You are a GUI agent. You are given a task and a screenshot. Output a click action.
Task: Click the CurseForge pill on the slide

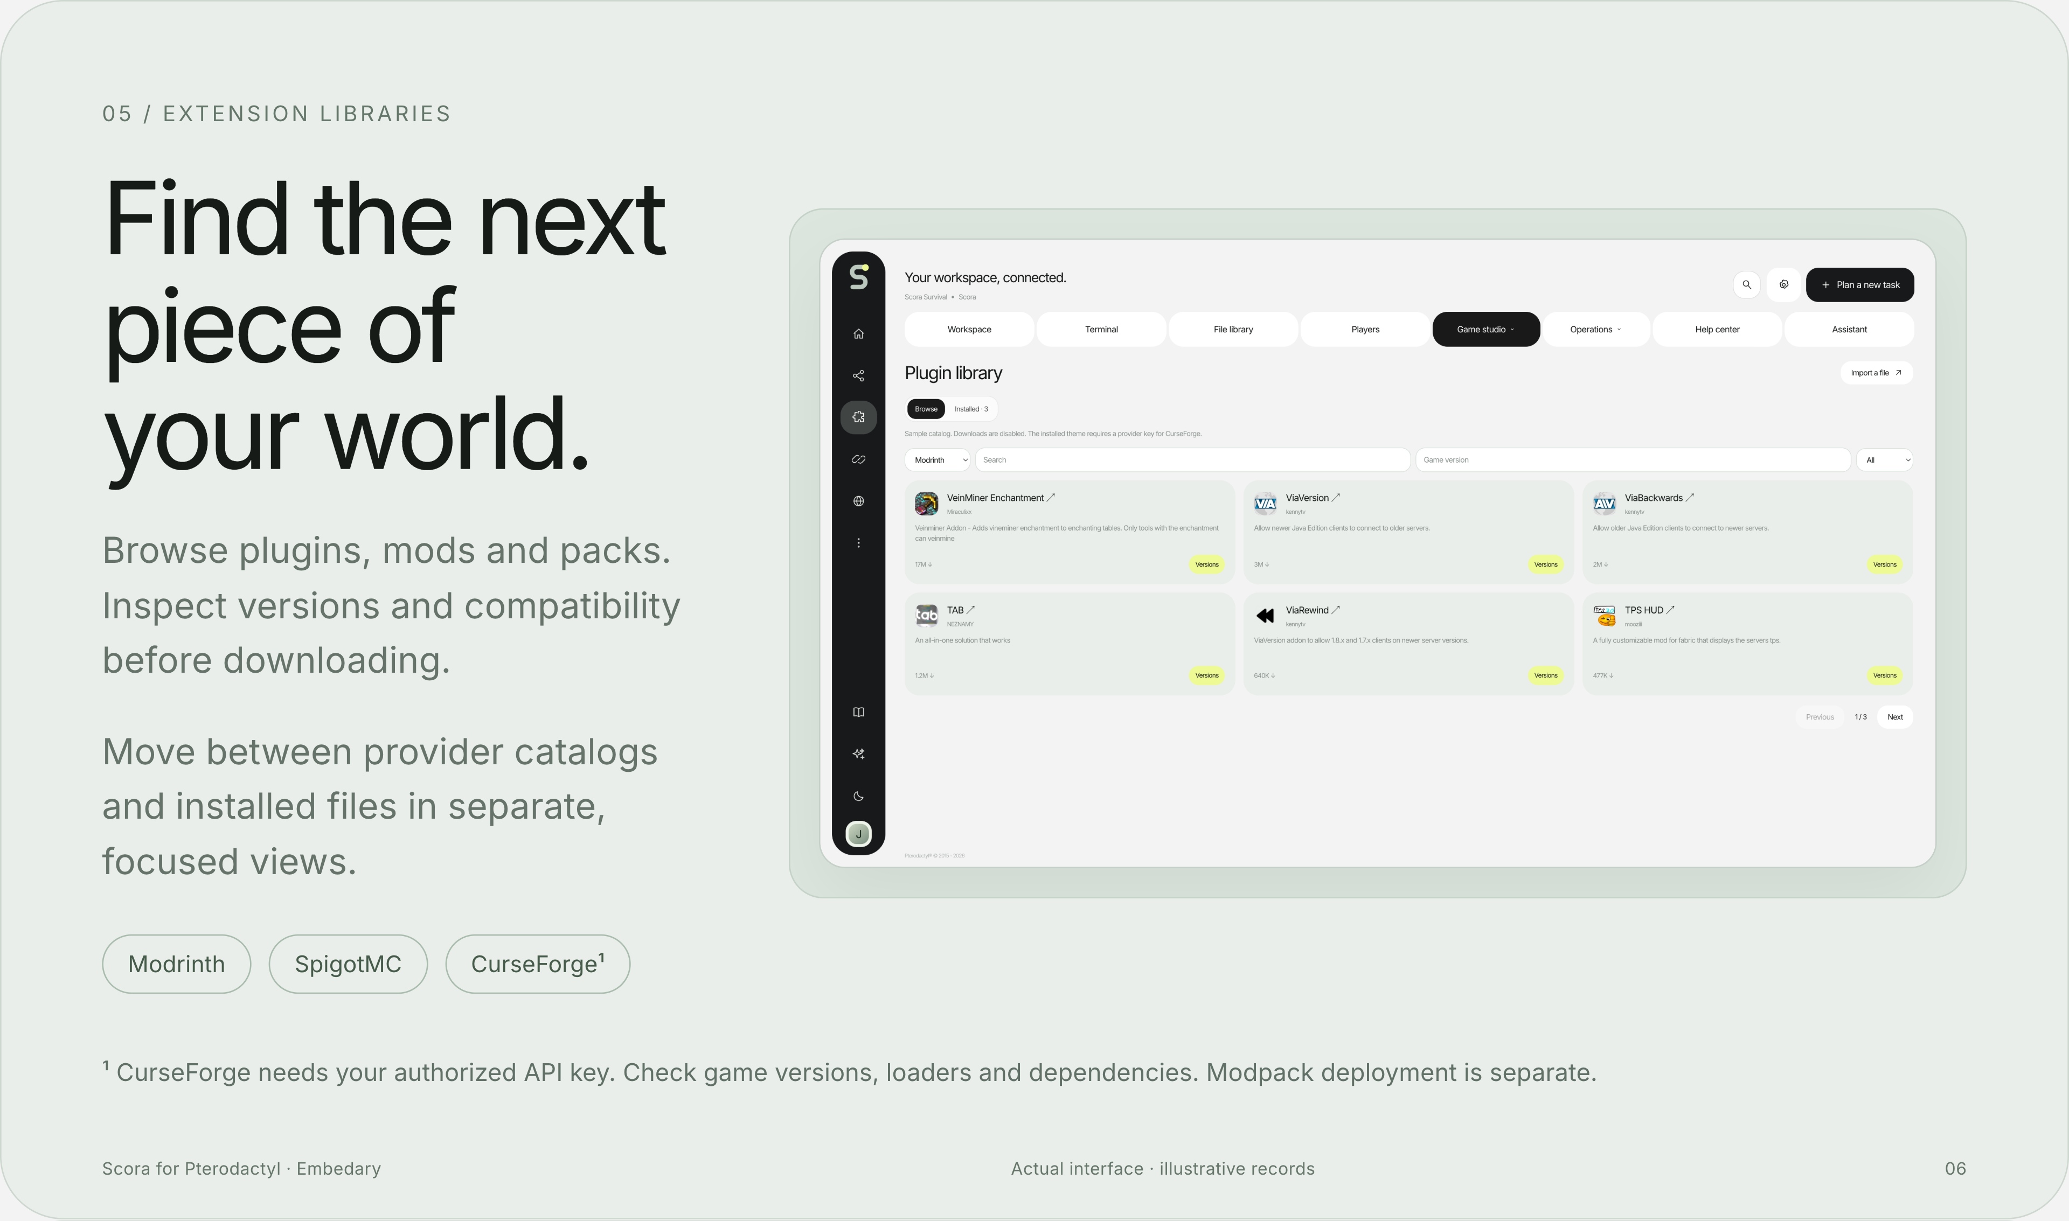[x=538, y=964]
